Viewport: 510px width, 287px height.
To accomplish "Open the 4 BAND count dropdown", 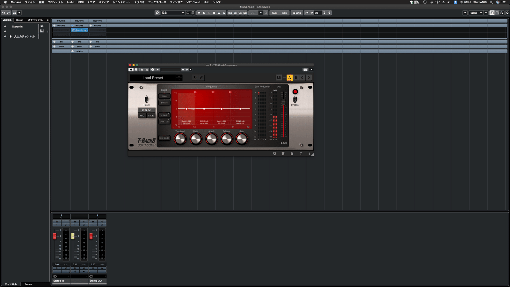I will pos(164,115).
